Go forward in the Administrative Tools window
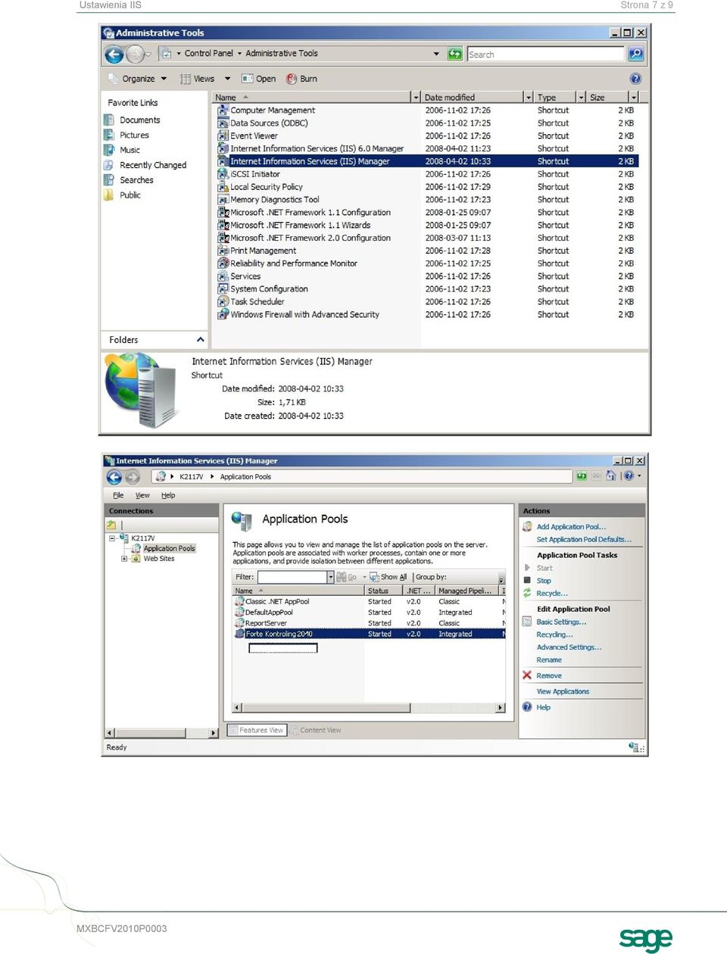Image resolution: width=727 pixels, height=954 pixels. pos(134,55)
